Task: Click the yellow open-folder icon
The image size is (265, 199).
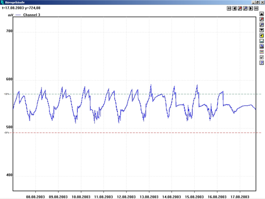Action: point(261,35)
